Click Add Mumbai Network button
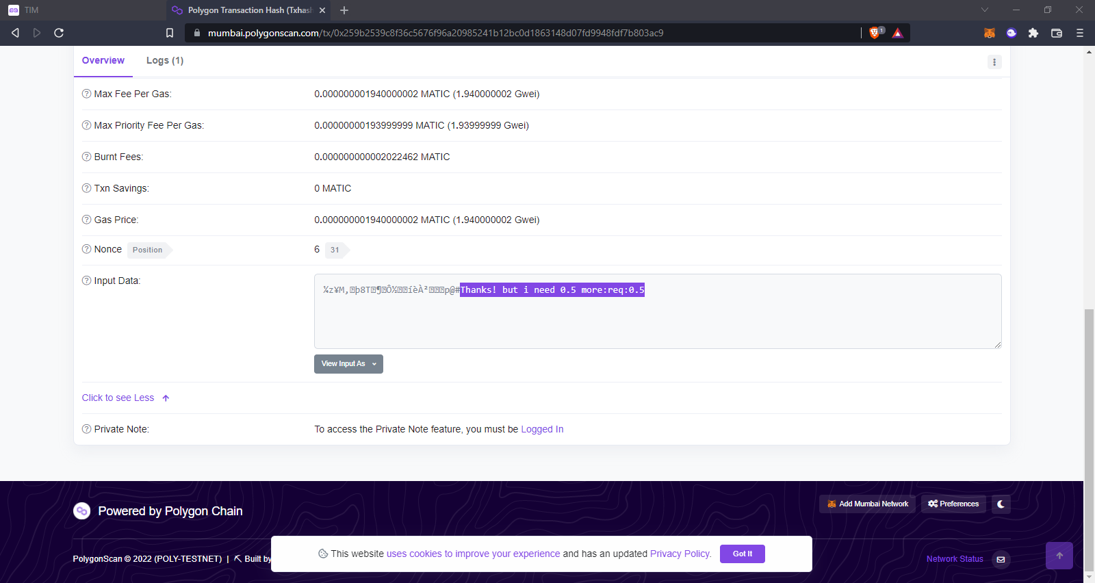This screenshot has width=1095, height=583. click(x=867, y=504)
